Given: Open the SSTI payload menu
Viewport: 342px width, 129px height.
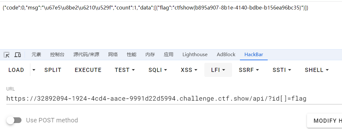Looking at the screenshot, I should click(x=282, y=70).
